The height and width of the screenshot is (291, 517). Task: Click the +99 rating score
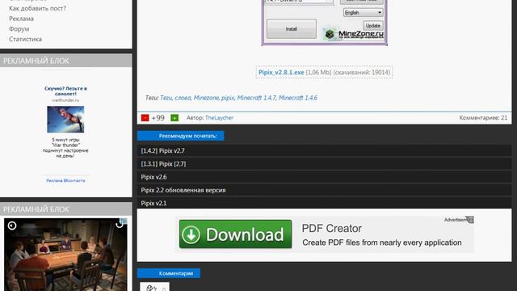point(158,118)
